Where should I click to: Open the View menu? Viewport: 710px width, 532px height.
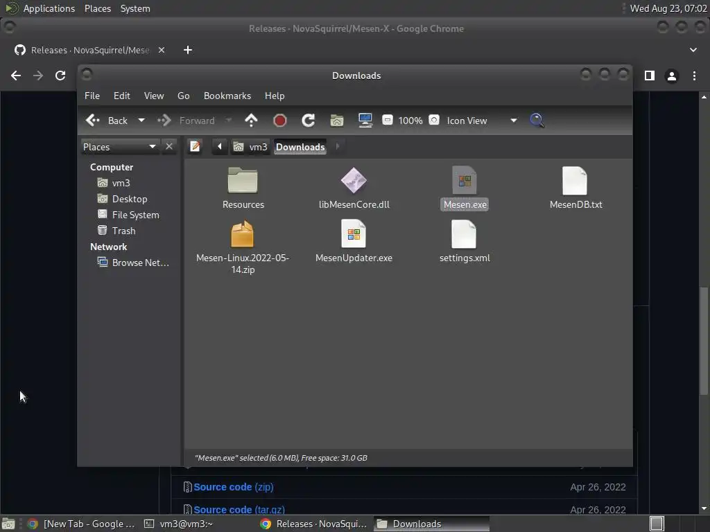pos(154,96)
